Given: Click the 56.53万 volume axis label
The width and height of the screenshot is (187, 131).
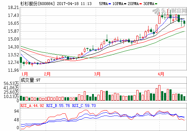Looking at the screenshot, I should point(11,84).
